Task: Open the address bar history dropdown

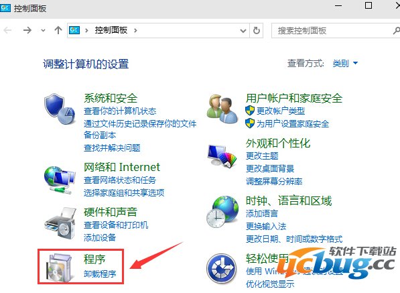Action: [x=243, y=31]
